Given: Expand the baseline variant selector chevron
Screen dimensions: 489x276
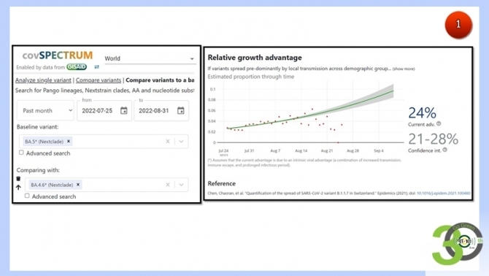Looking at the screenshot, I should pyautogui.click(x=181, y=141).
